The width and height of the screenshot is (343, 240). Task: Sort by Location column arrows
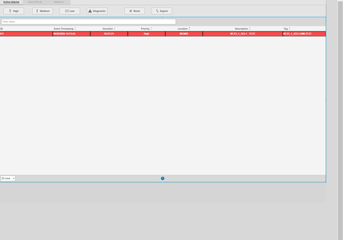click(189, 29)
